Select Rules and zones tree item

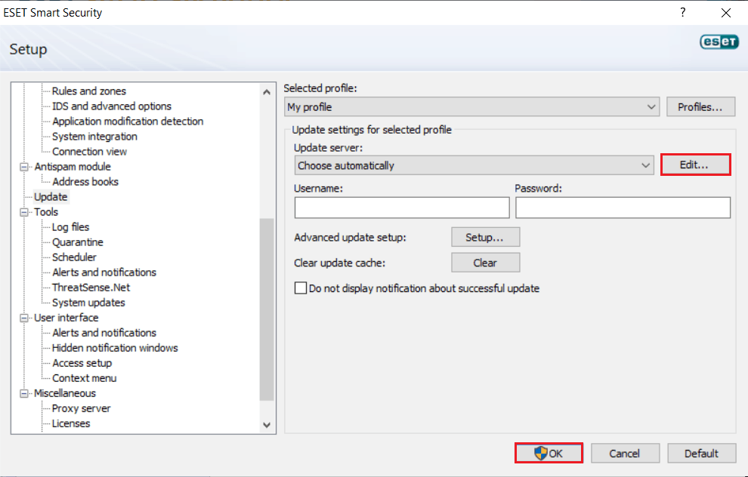pyautogui.click(x=88, y=91)
